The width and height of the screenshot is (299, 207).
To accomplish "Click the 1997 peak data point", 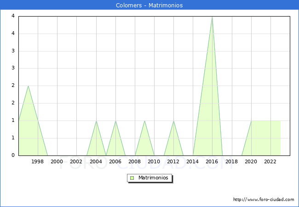I will [x=28, y=86].
